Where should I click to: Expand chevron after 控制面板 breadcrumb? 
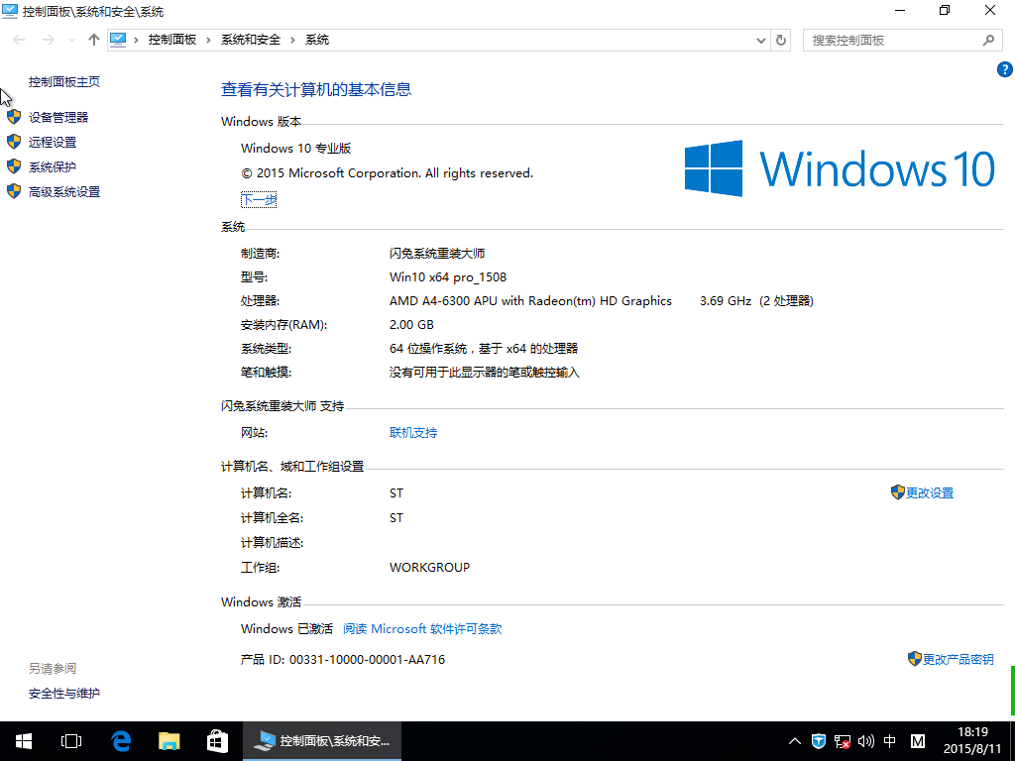click(208, 40)
